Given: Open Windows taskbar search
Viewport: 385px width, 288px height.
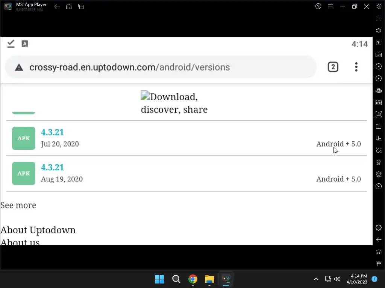Looking at the screenshot, I should coord(176,279).
